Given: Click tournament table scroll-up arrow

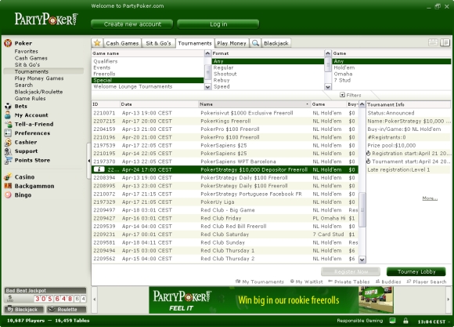Looking at the screenshot, I should click(x=362, y=104).
